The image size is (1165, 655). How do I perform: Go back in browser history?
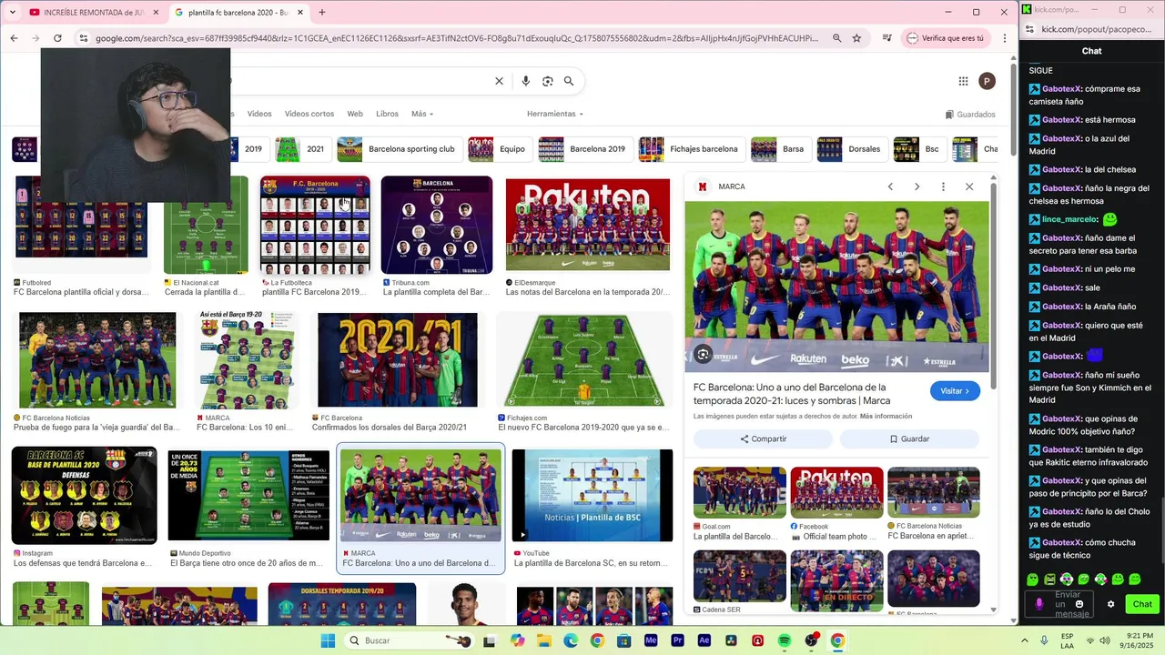click(x=14, y=38)
